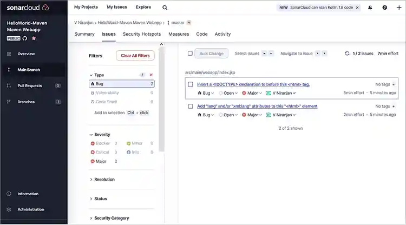Switch to the Security Hotspots tab

pyautogui.click(x=142, y=34)
